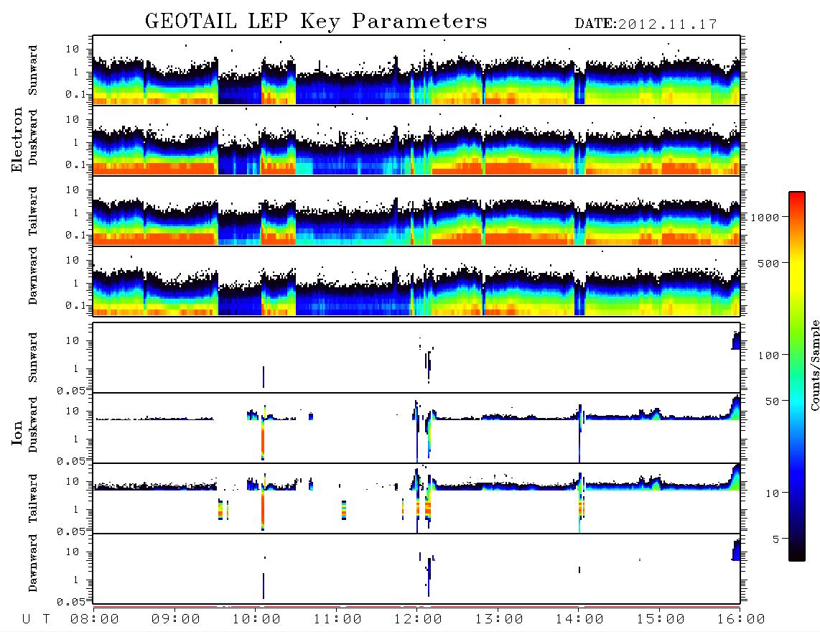820x632 pixels.
Task: Select the Ion 'Tailward' panel label
Action: click(33, 498)
